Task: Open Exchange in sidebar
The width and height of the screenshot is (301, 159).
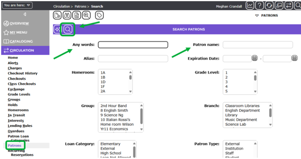Action: (16, 89)
